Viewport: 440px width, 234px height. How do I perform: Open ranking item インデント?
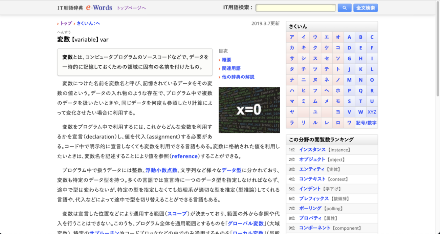(x=310, y=189)
